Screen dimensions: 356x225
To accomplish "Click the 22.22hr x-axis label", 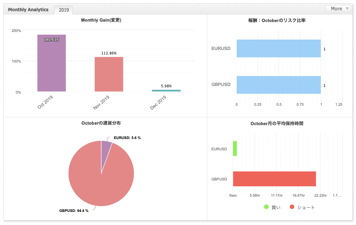I will (320, 195).
